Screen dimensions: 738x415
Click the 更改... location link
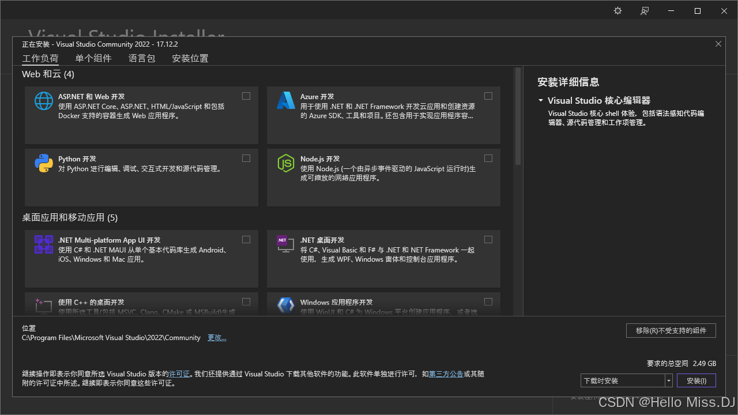217,338
